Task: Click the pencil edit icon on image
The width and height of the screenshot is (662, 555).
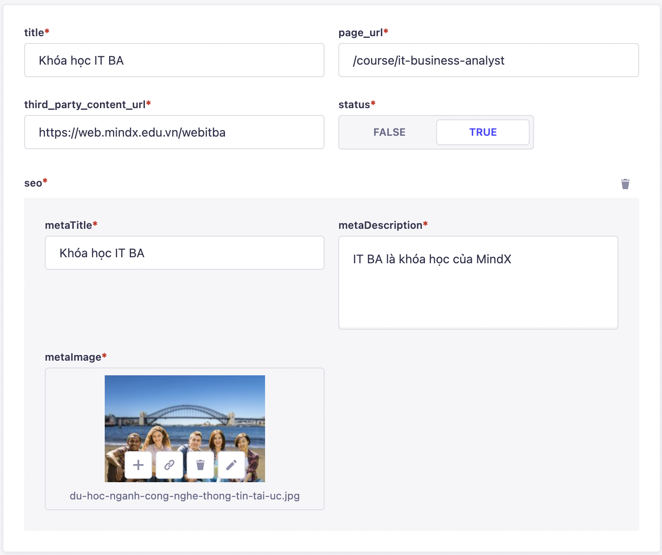Action: 231,465
